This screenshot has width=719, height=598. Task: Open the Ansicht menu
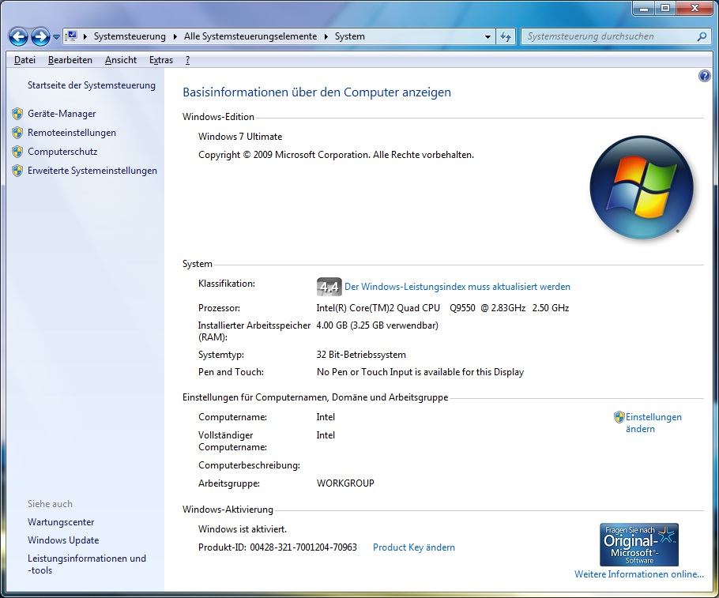point(121,60)
